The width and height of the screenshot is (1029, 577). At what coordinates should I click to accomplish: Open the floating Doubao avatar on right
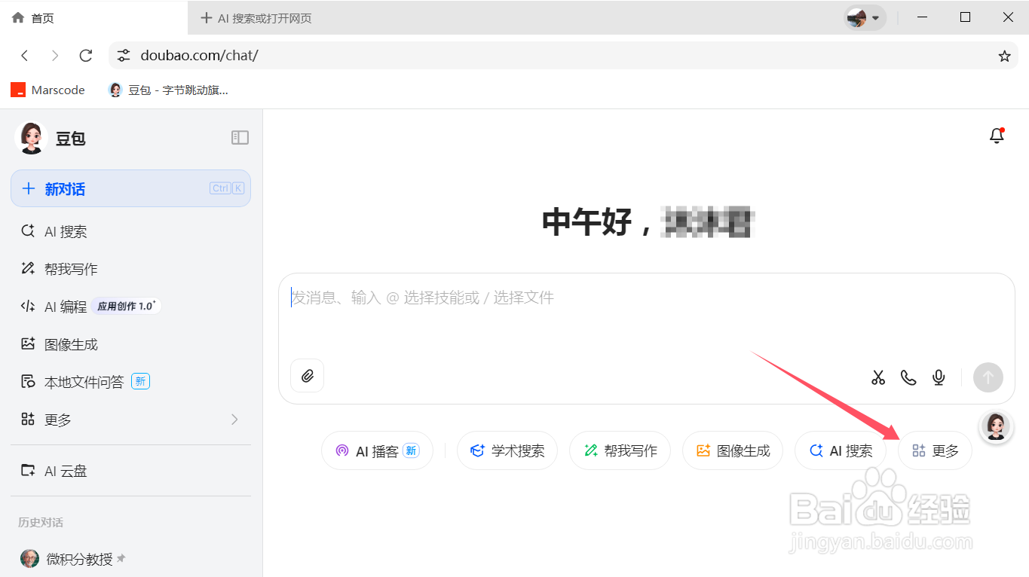(x=995, y=426)
